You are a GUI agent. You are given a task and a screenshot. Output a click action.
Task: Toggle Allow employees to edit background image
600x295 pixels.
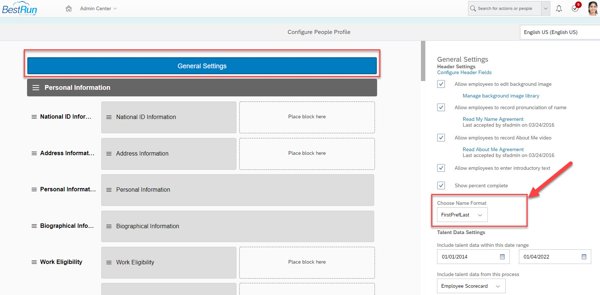click(x=441, y=84)
